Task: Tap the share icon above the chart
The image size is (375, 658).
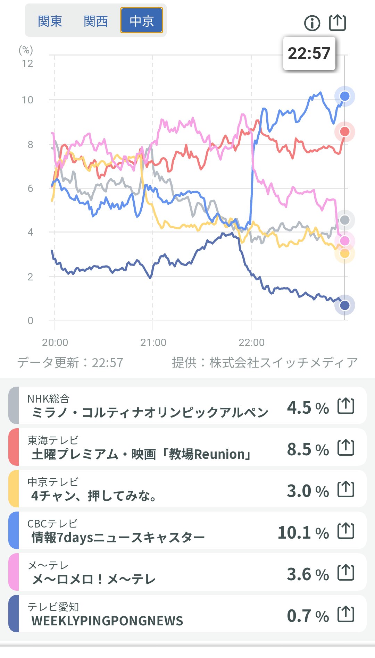Action: [337, 23]
